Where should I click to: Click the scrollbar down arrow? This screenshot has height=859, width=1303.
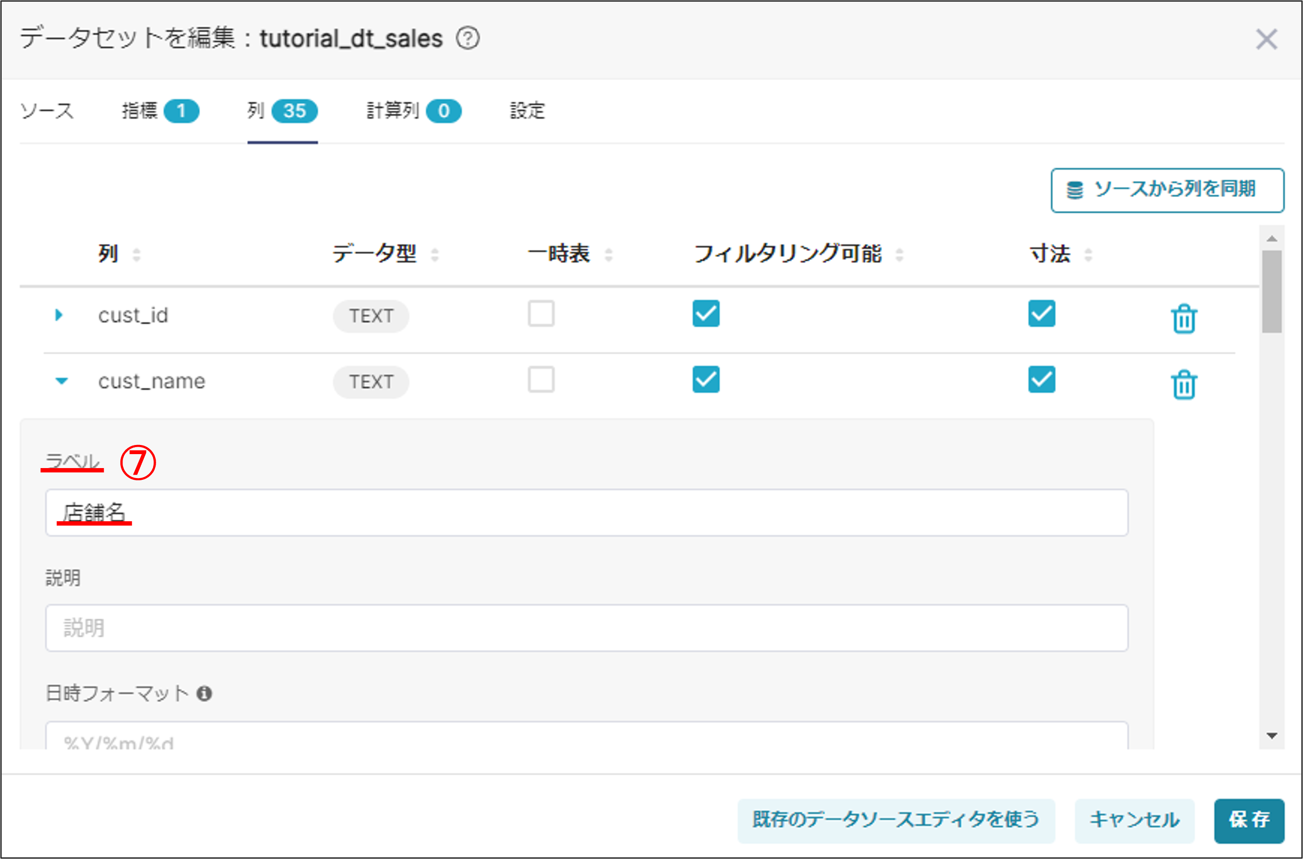(1272, 736)
